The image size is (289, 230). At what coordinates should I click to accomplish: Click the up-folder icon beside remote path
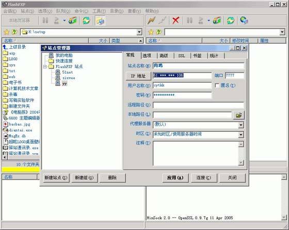coord(158,32)
